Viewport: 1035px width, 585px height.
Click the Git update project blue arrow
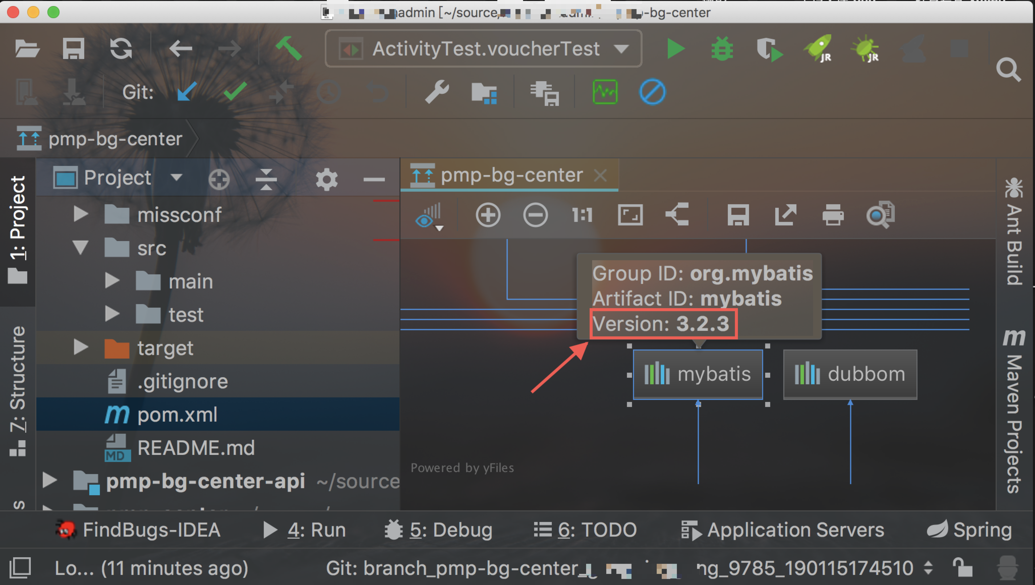(187, 92)
